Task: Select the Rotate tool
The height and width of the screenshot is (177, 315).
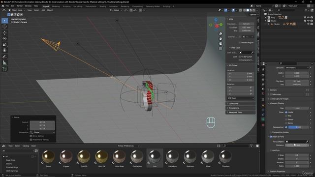Action: [4, 38]
